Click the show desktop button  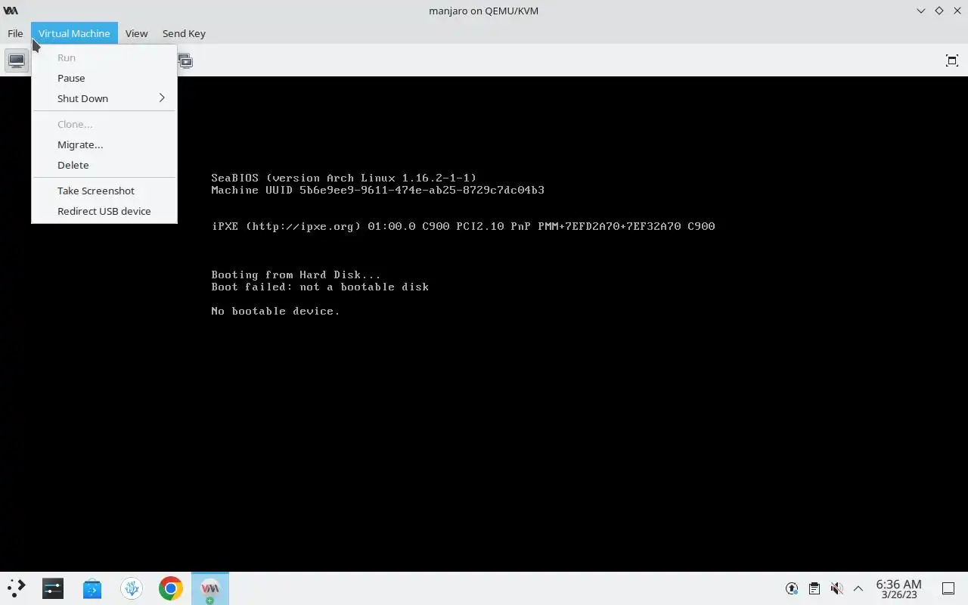click(948, 588)
